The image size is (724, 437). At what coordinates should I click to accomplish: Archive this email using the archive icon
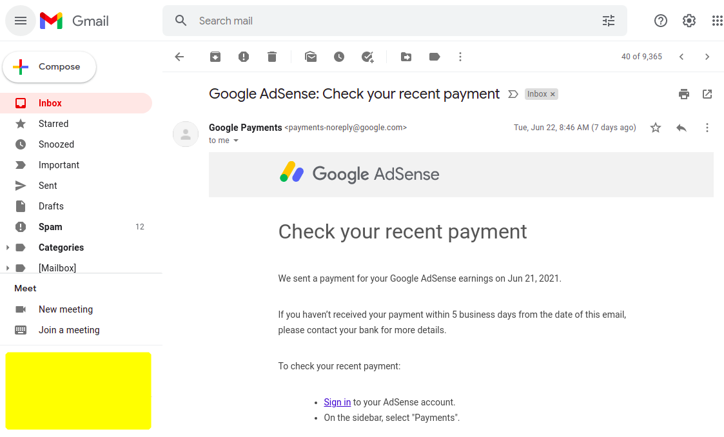click(215, 57)
